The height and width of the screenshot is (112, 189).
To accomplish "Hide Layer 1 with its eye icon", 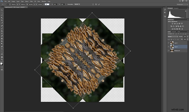I will click(x=169, y=43).
